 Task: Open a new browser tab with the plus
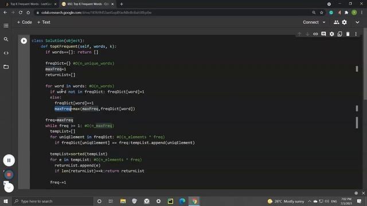122,4
